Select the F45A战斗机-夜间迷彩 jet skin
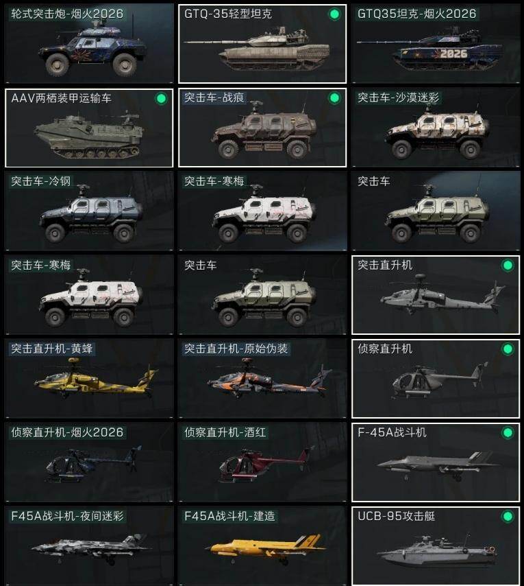Screen dimensions: 524x586 pyautogui.click(x=89, y=546)
